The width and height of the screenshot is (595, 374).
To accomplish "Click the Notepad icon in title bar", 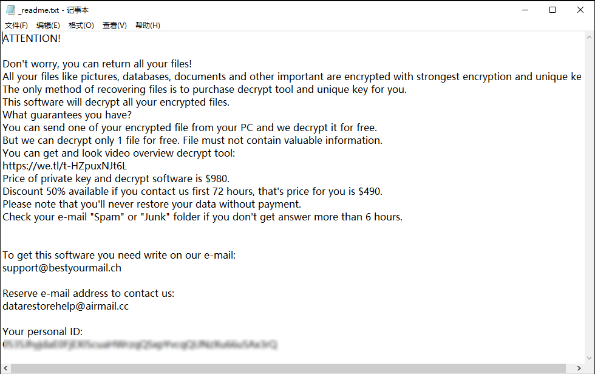I will pyautogui.click(x=10, y=10).
